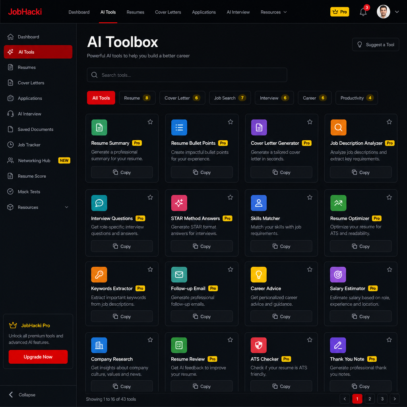Click the Company Research building icon
Screen dimensions: 407x407
(x=99, y=345)
